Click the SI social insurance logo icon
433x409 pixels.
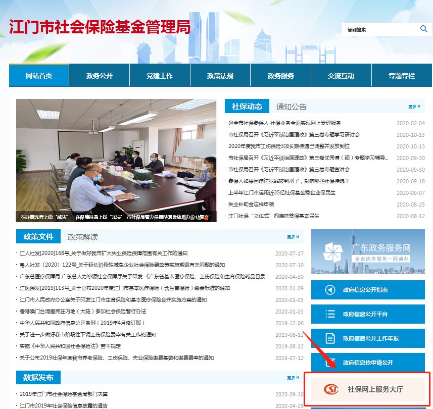click(x=331, y=389)
